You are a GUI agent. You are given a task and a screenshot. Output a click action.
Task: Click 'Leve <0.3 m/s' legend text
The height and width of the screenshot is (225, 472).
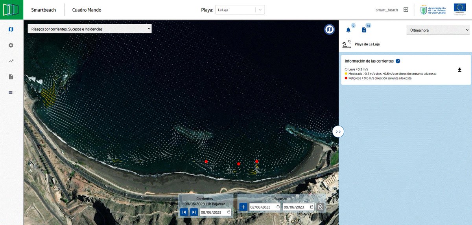(358, 69)
